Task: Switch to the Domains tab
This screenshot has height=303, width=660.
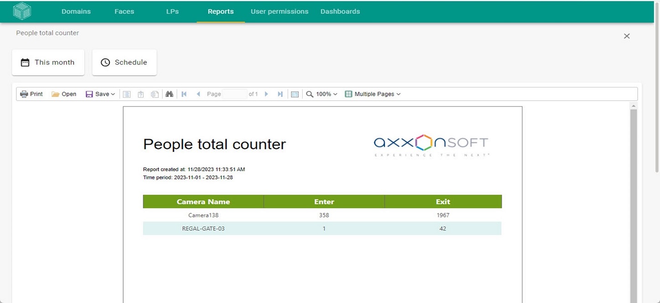Action: click(x=76, y=11)
